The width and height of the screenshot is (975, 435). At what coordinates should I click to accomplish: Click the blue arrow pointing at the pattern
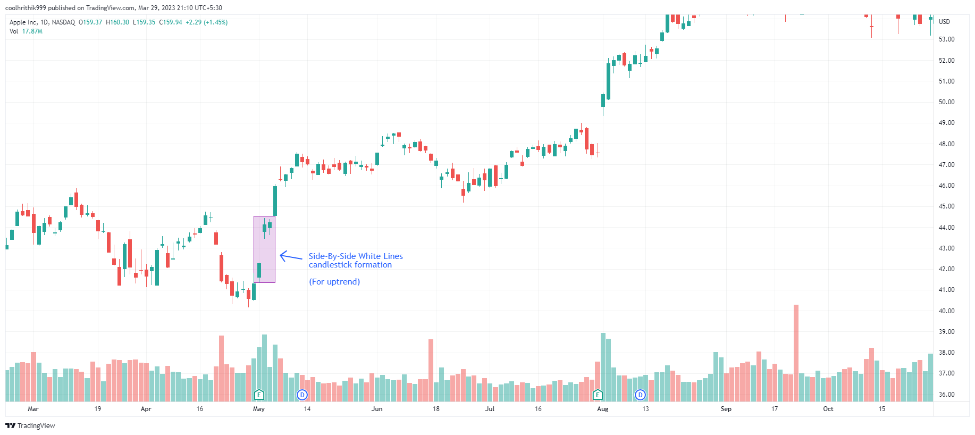pyautogui.click(x=291, y=257)
